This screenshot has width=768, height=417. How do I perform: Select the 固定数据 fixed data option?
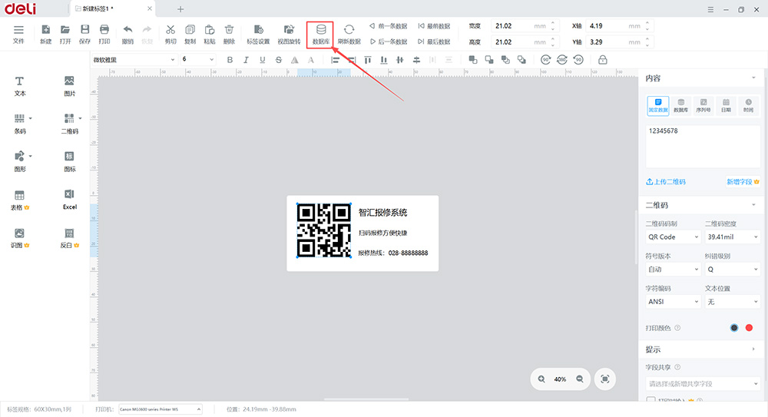point(658,105)
